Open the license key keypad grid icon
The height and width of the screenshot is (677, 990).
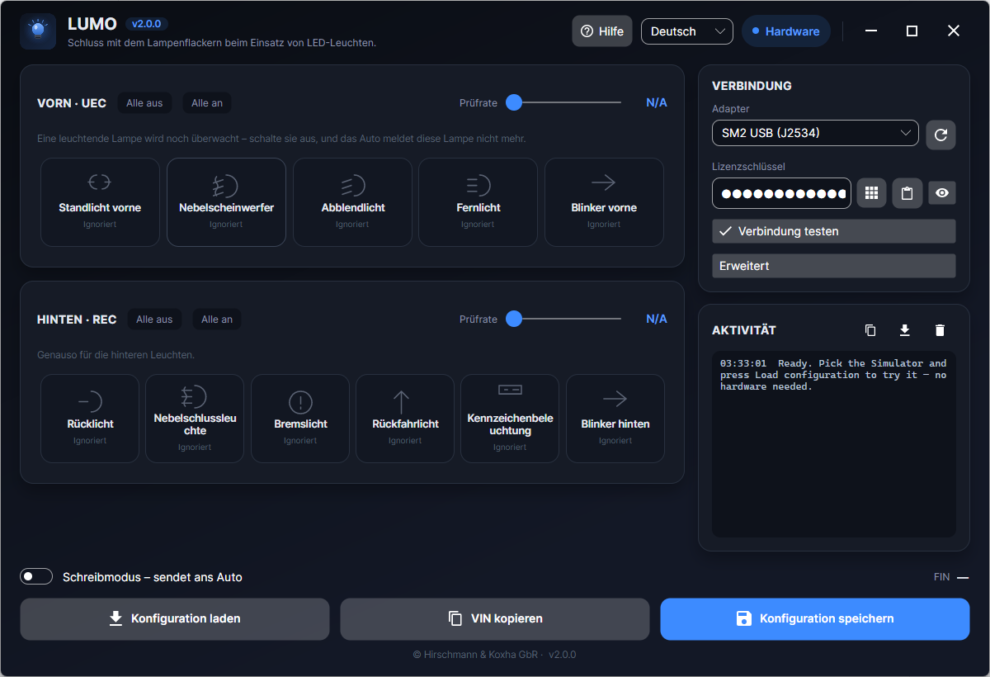tap(870, 193)
